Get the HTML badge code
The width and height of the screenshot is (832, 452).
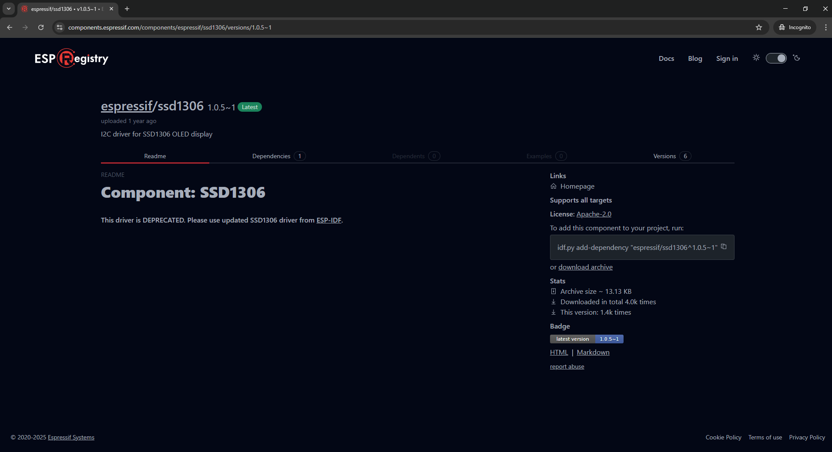(559, 352)
